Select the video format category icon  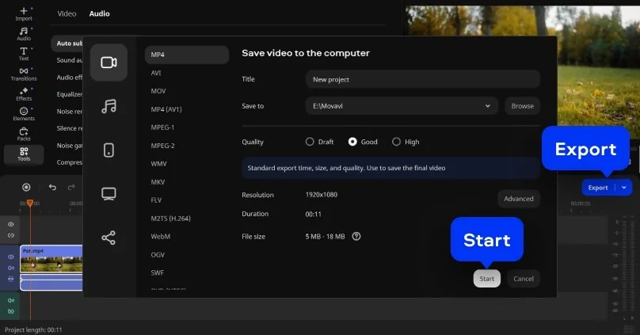[x=109, y=63]
